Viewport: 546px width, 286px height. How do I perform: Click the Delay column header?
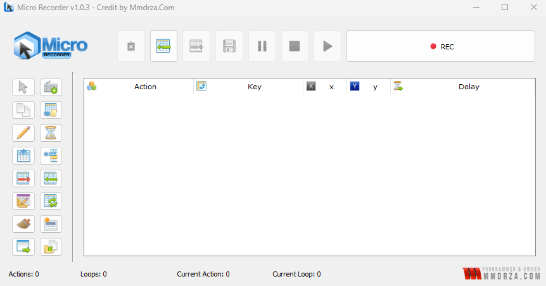[463, 87]
